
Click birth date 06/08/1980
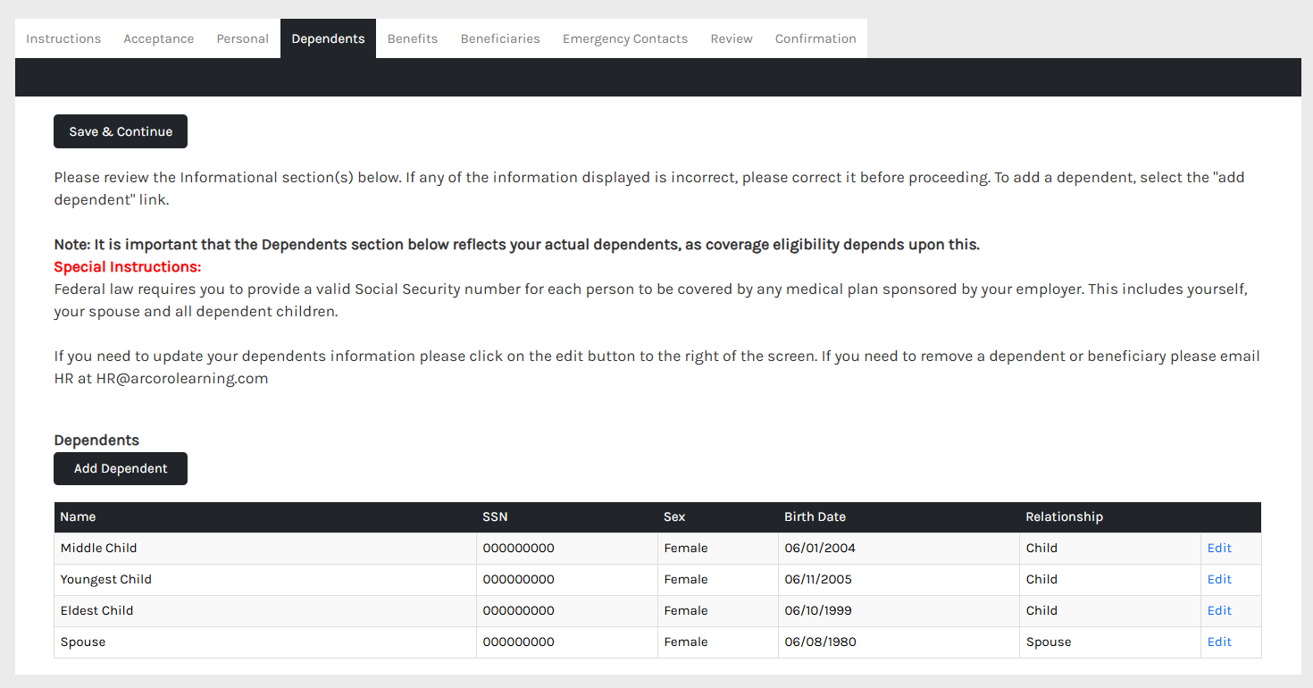coord(820,642)
